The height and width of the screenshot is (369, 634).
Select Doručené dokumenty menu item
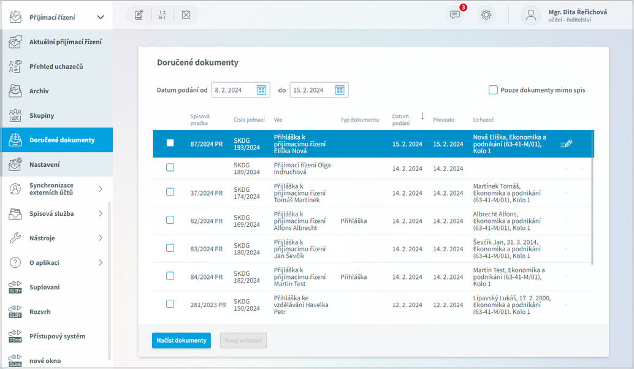coord(56,140)
